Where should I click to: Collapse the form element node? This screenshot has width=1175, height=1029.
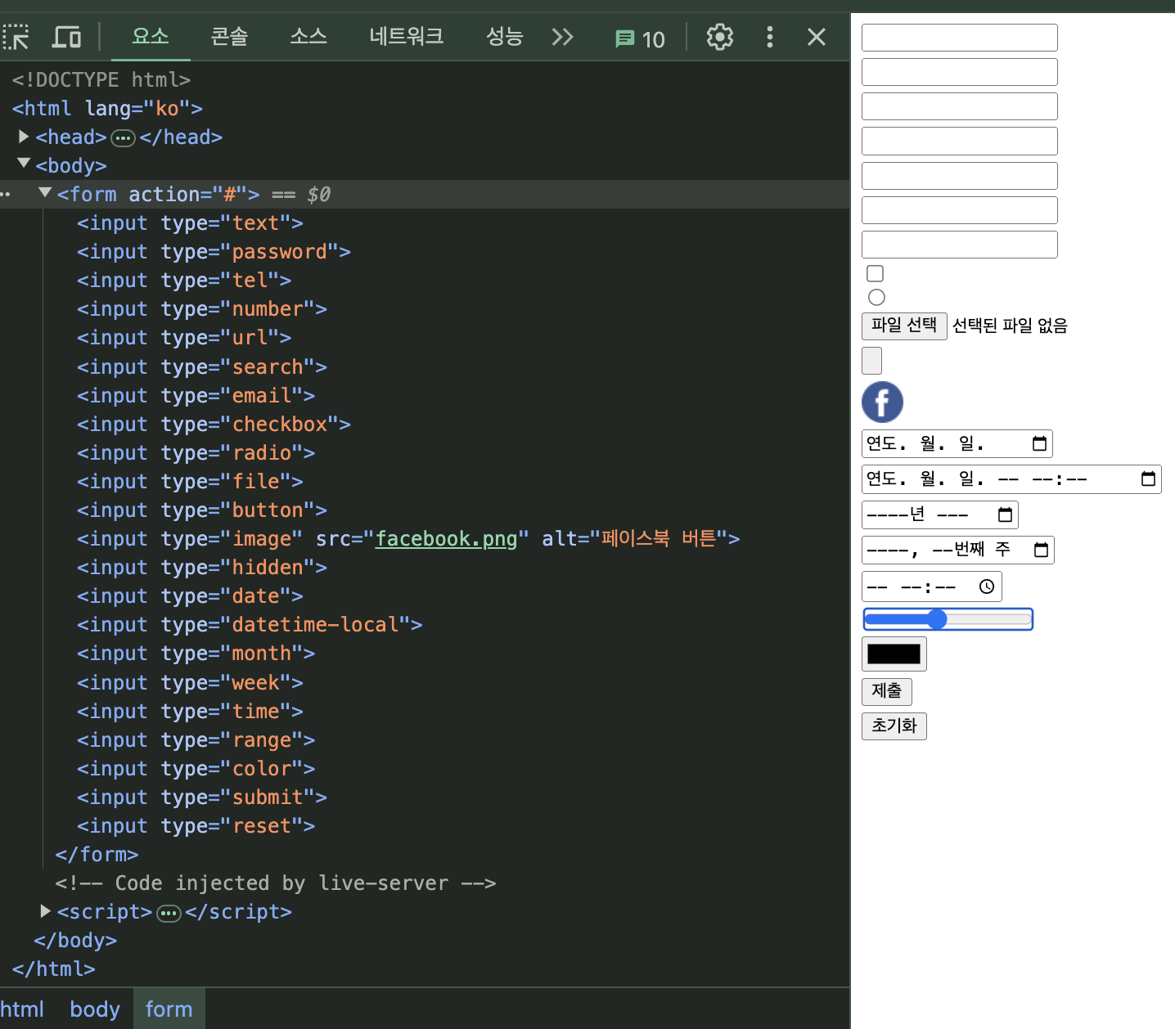coord(45,193)
